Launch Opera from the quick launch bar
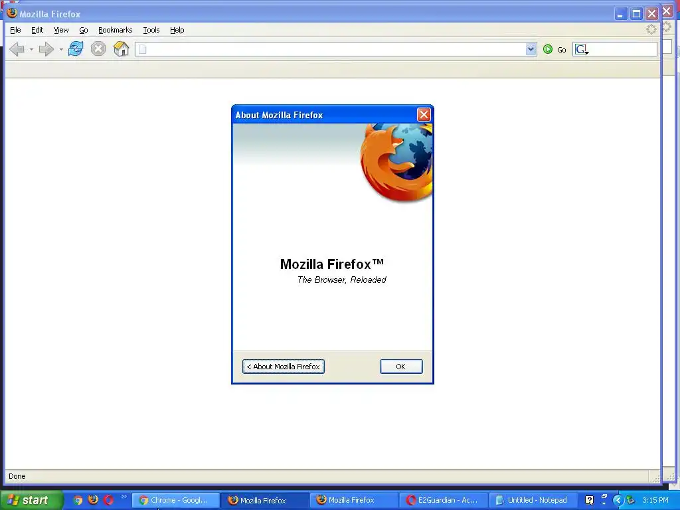The height and width of the screenshot is (510, 680). (x=108, y=500)
